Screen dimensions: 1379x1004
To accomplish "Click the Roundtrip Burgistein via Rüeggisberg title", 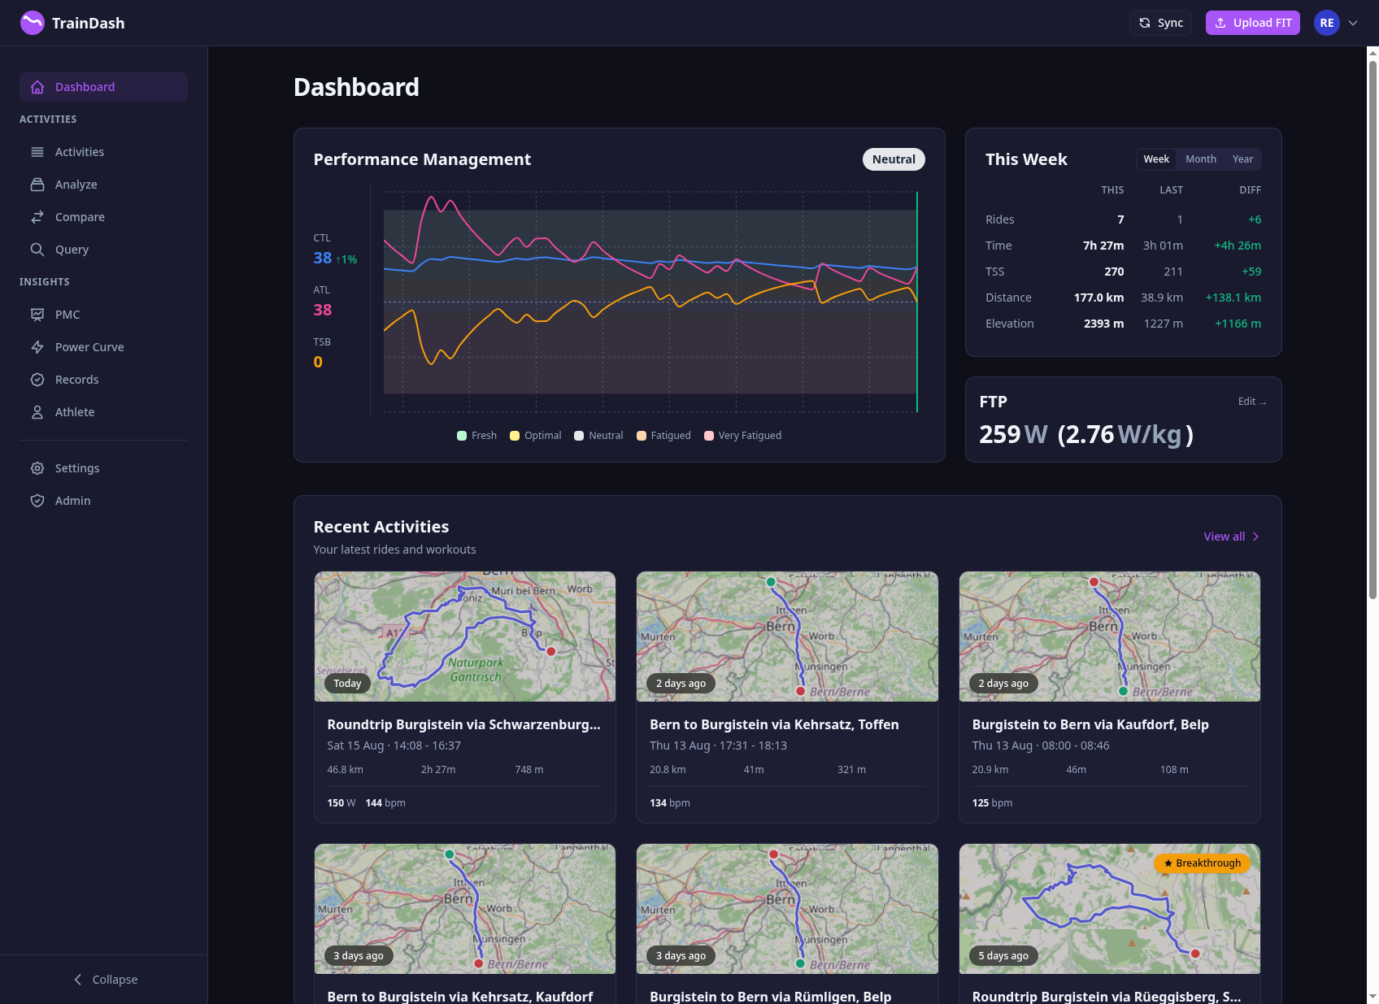I will click(x=1107, y=997).
